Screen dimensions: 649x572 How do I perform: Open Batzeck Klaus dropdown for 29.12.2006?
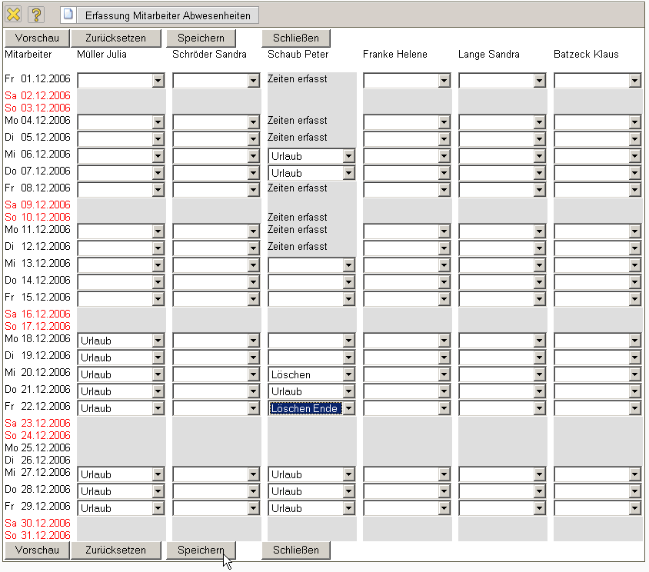[634, 508]
